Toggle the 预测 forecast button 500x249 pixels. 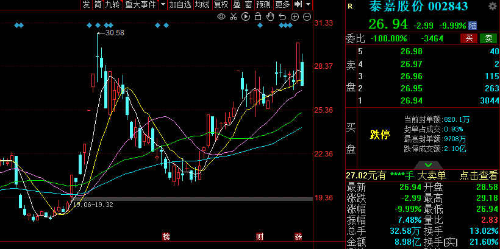(x=263, y=4)
